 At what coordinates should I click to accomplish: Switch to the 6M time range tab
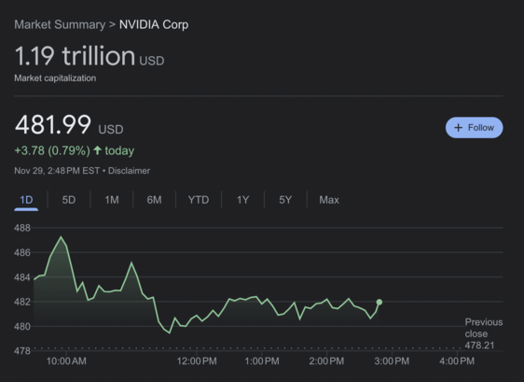click(154, 200)
